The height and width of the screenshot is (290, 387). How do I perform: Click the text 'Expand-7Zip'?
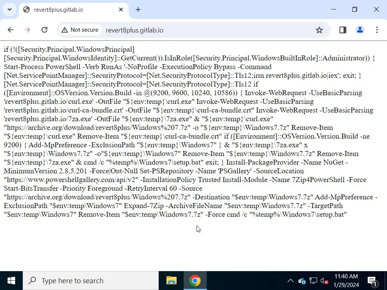[x=144, y=206]
